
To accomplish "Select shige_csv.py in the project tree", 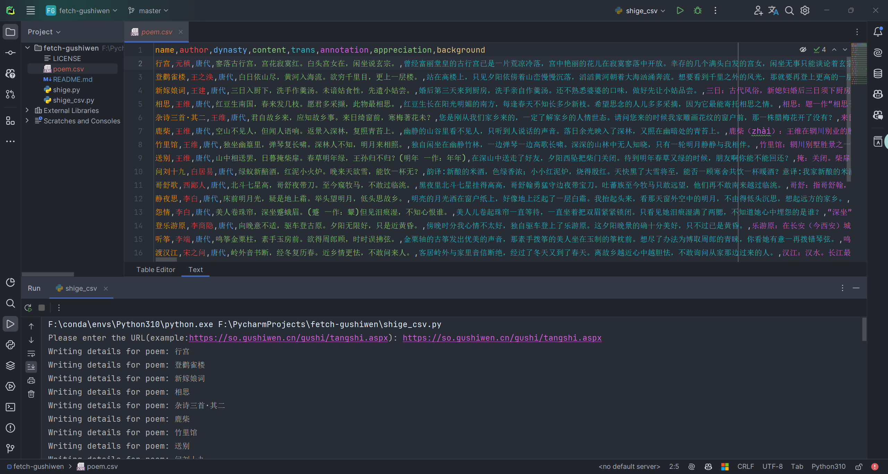I will tap(73, 100).
